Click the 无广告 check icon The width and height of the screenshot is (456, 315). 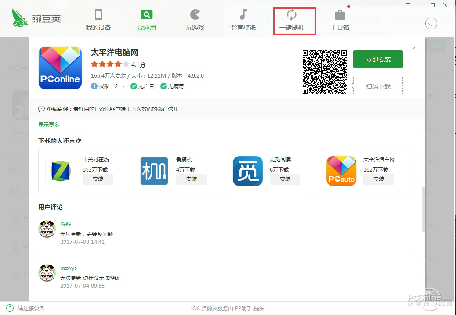(134, 86)
